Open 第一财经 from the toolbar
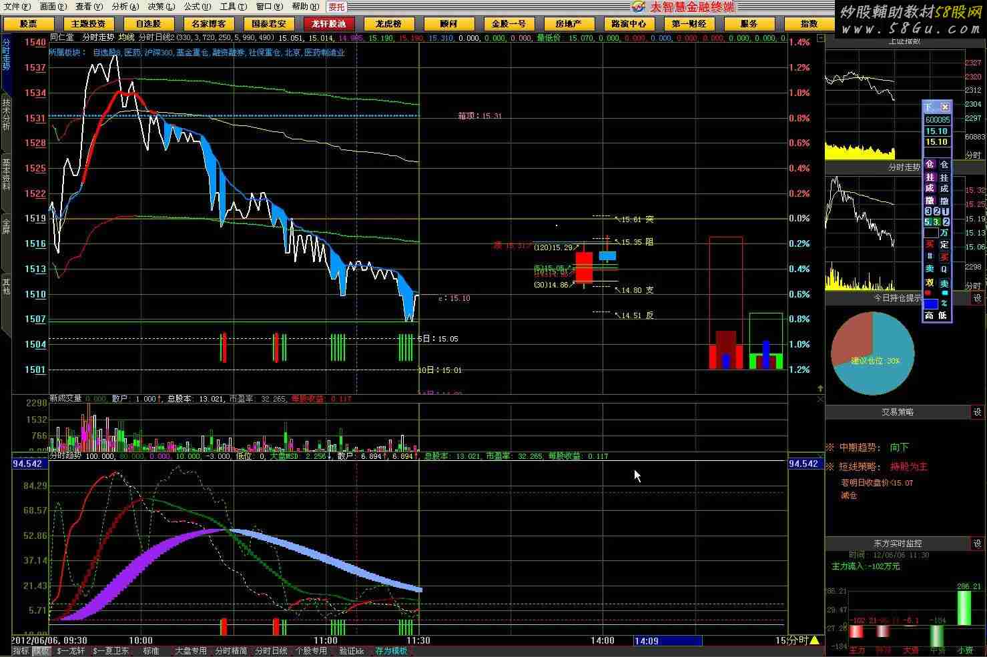987x657 pixels. (x=689, y=23)
